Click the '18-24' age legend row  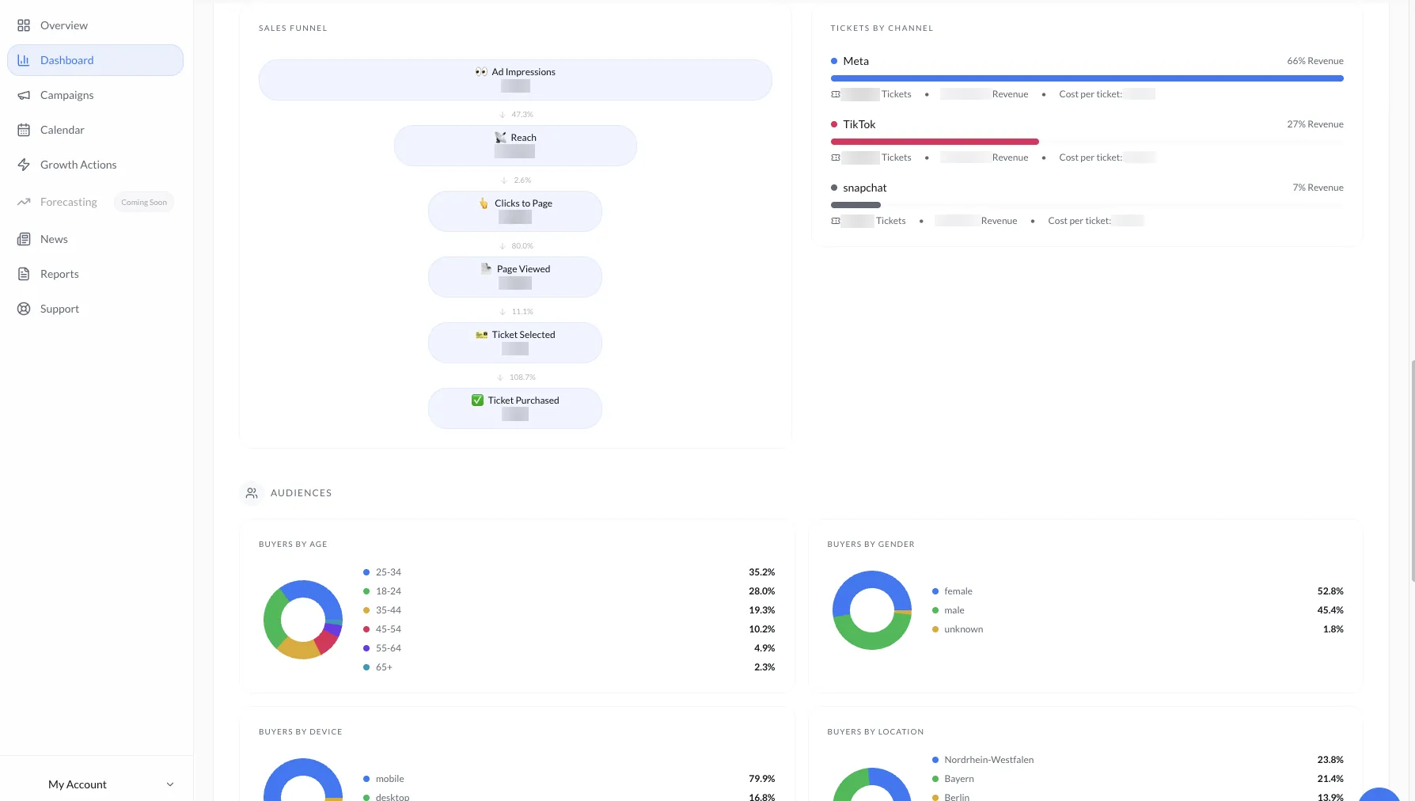tap(569, 591)
